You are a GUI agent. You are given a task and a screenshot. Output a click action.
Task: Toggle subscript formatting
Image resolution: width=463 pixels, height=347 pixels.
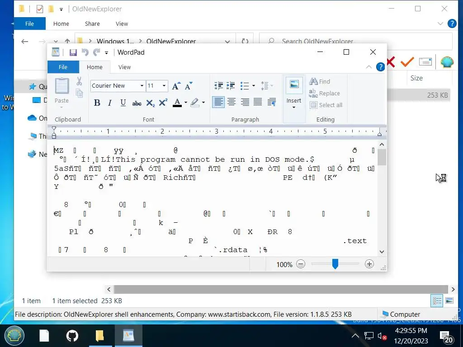tap(150, 103)
